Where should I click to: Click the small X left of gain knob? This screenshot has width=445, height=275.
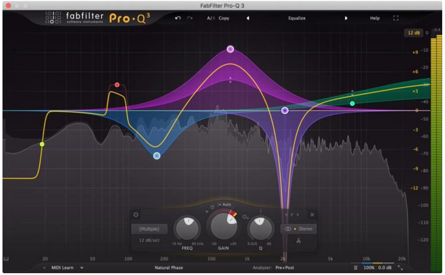point(207,211)
